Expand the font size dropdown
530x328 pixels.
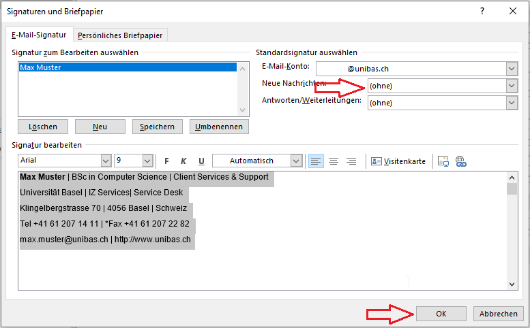[x=147, y=161]
